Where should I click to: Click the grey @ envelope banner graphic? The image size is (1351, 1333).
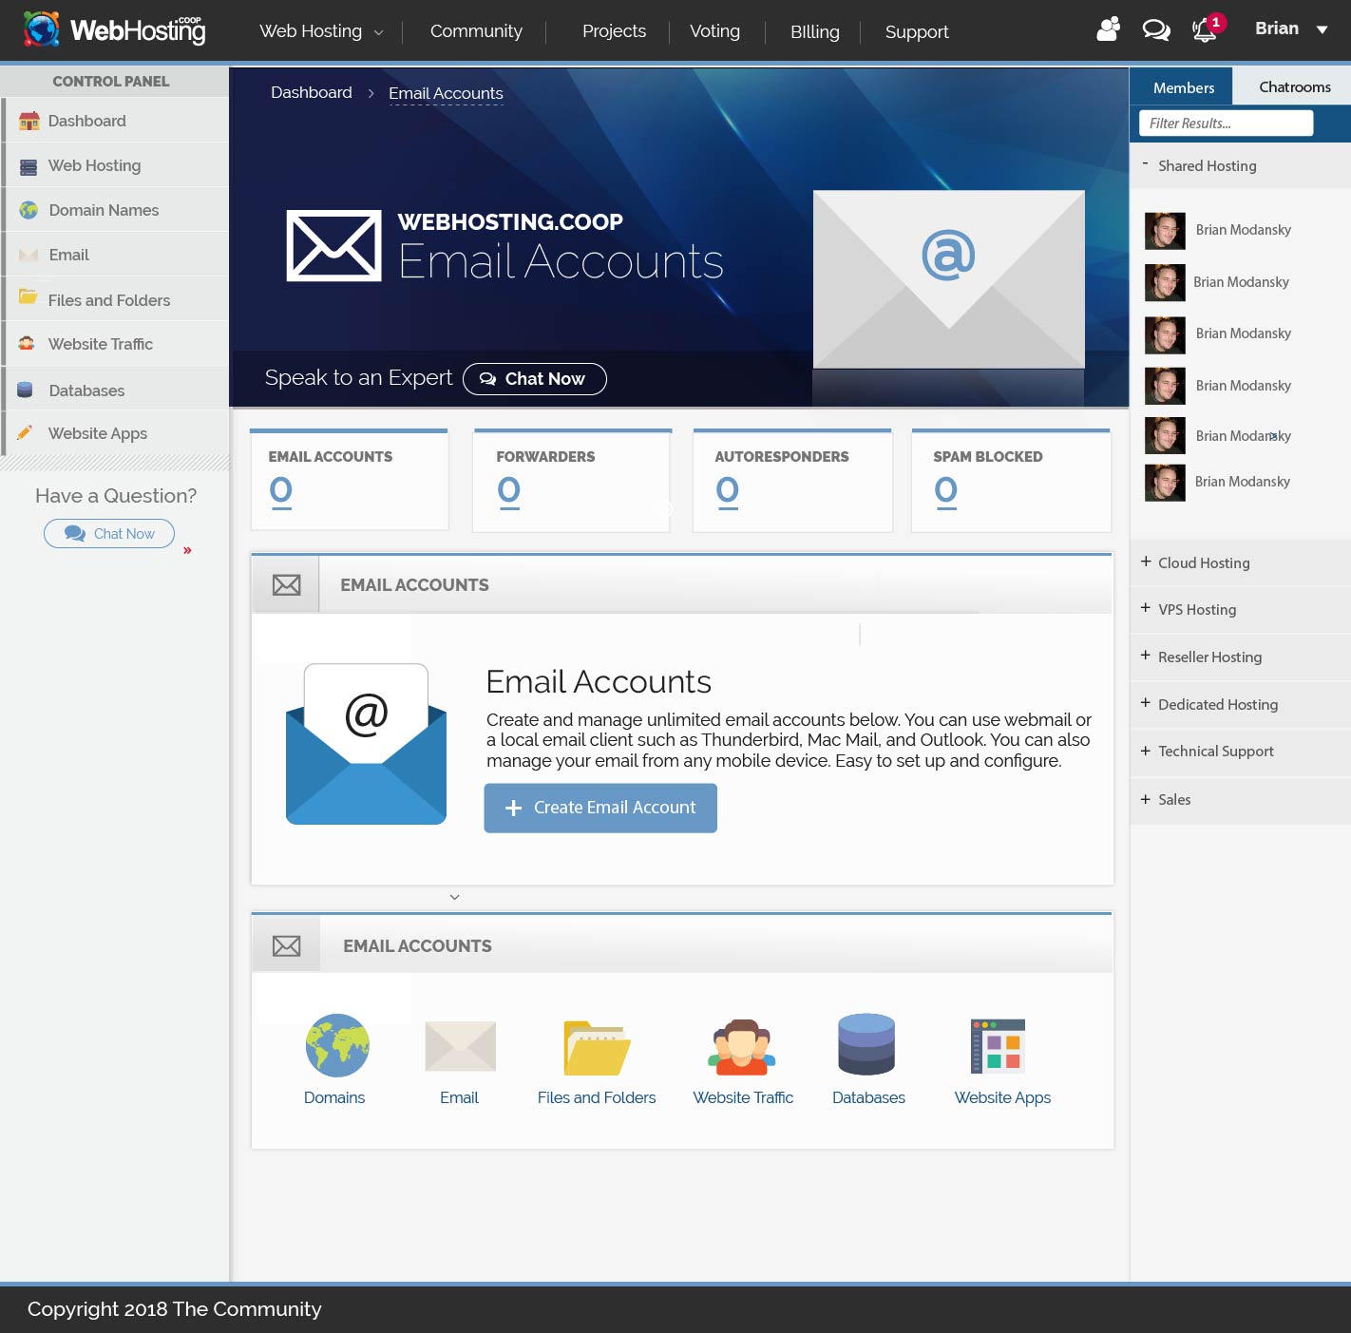tap(949, 279)
